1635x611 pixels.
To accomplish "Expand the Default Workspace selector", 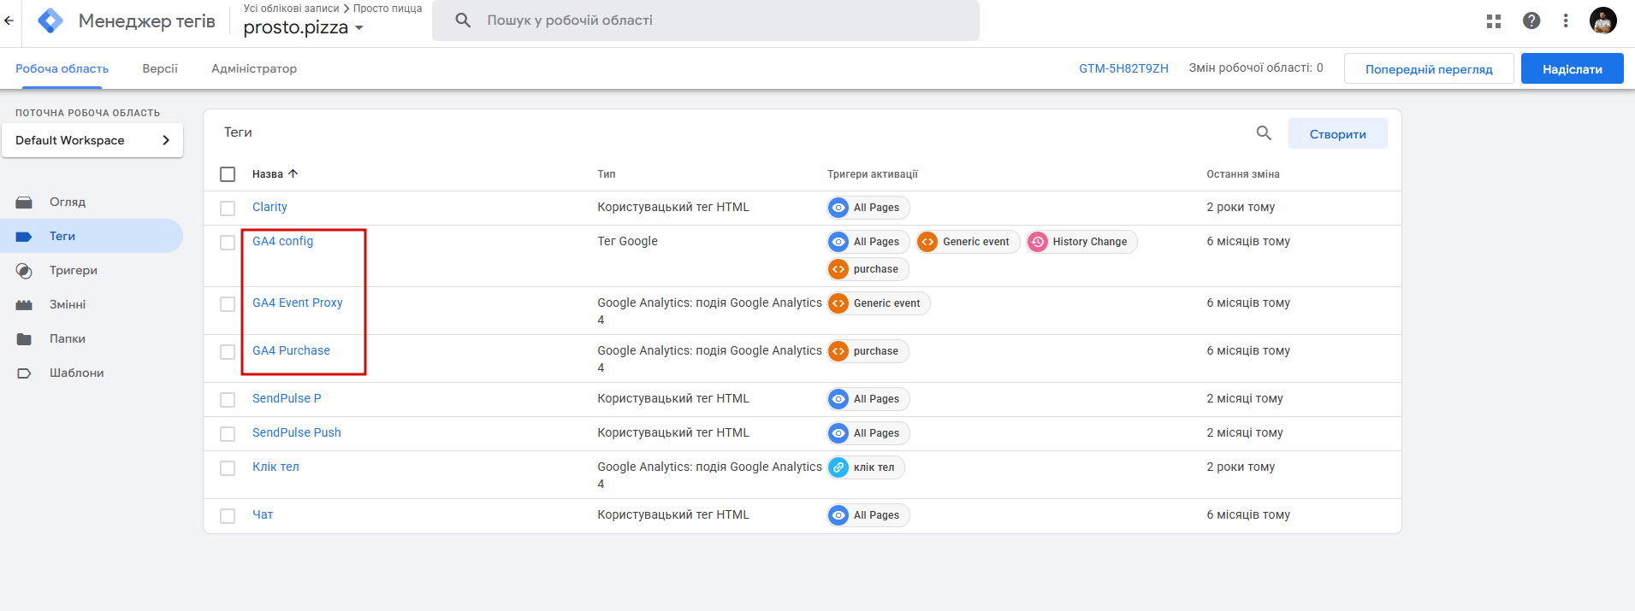I will (92, 140).
